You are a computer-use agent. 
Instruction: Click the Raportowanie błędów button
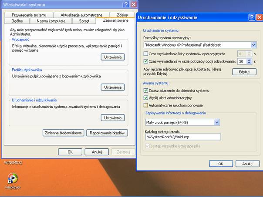(107, 133)
